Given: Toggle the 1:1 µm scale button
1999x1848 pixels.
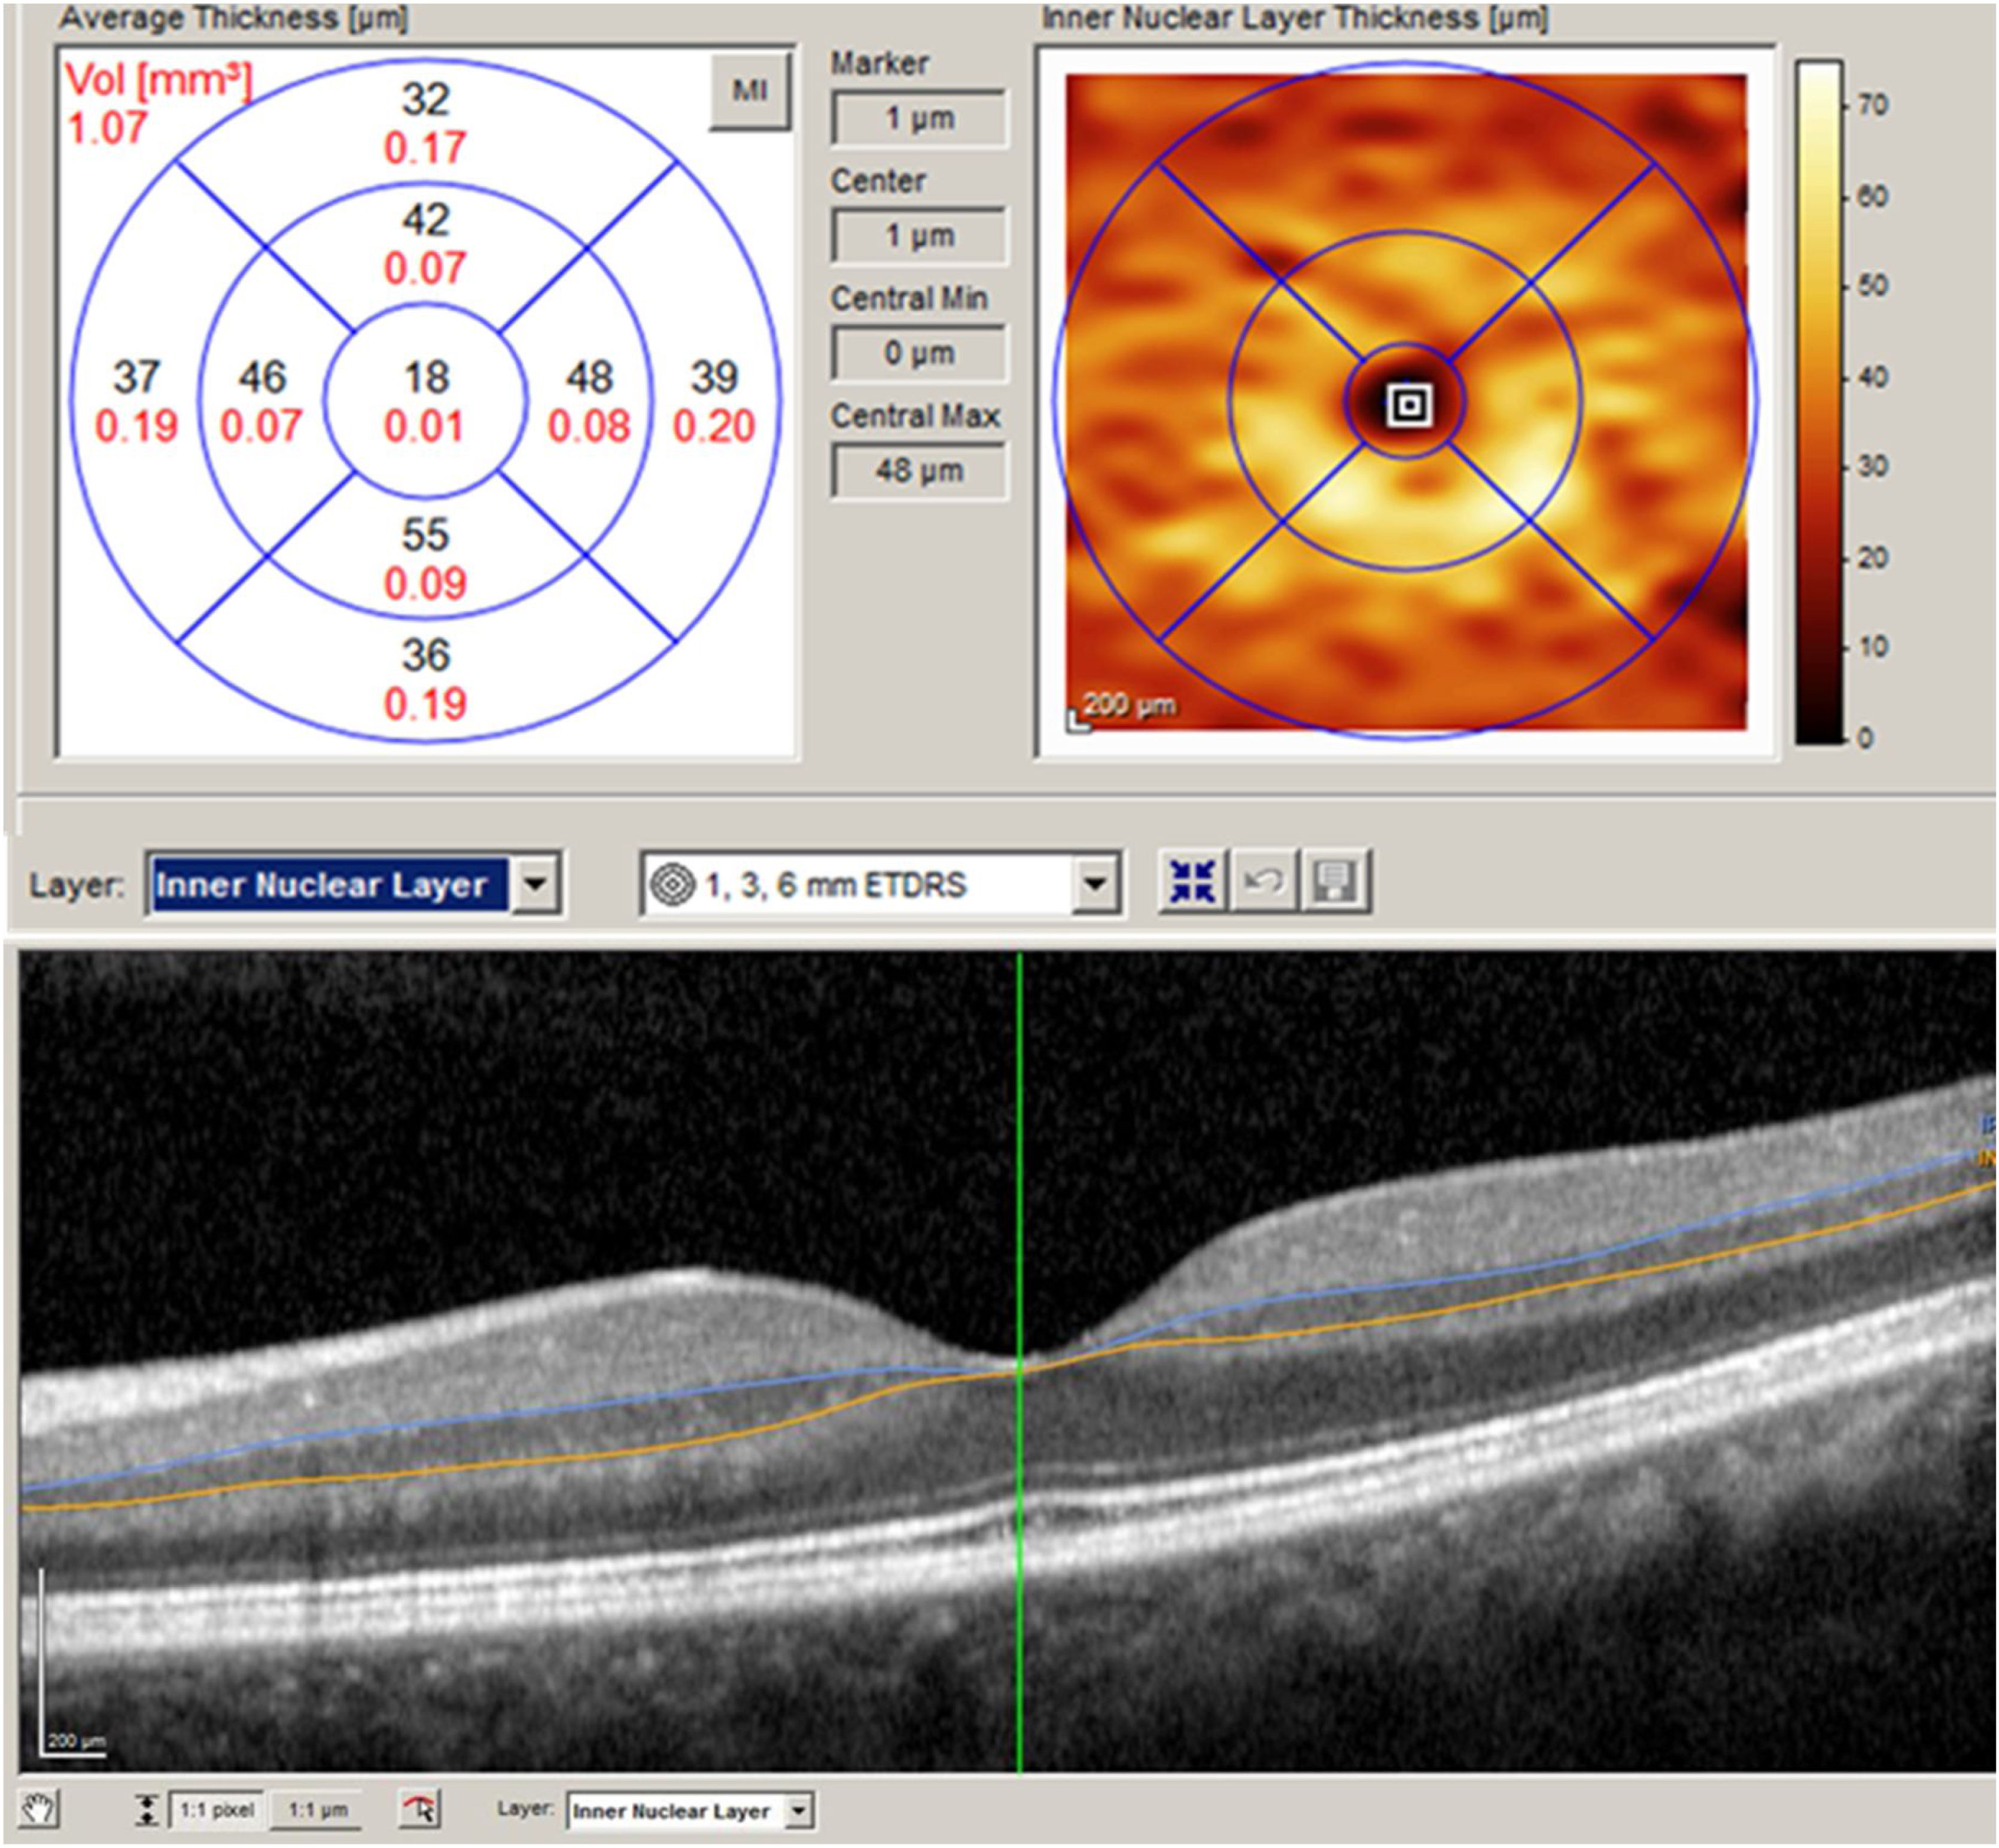Looking at the screenshot, I should [x=317, y=1809].
